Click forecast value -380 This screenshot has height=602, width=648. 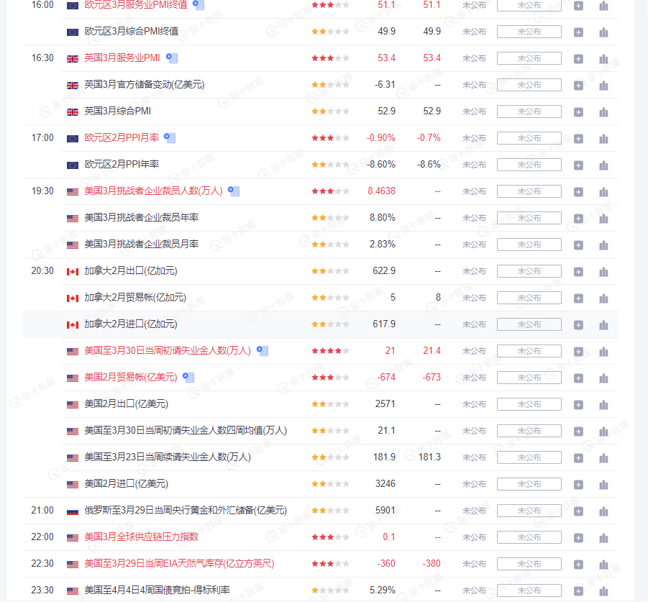tap(432, 564)
